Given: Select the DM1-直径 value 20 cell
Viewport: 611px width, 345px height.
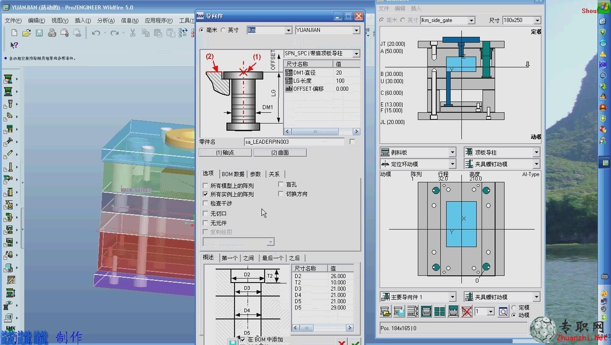Looking at the screenshot, I should click(347, 73).
